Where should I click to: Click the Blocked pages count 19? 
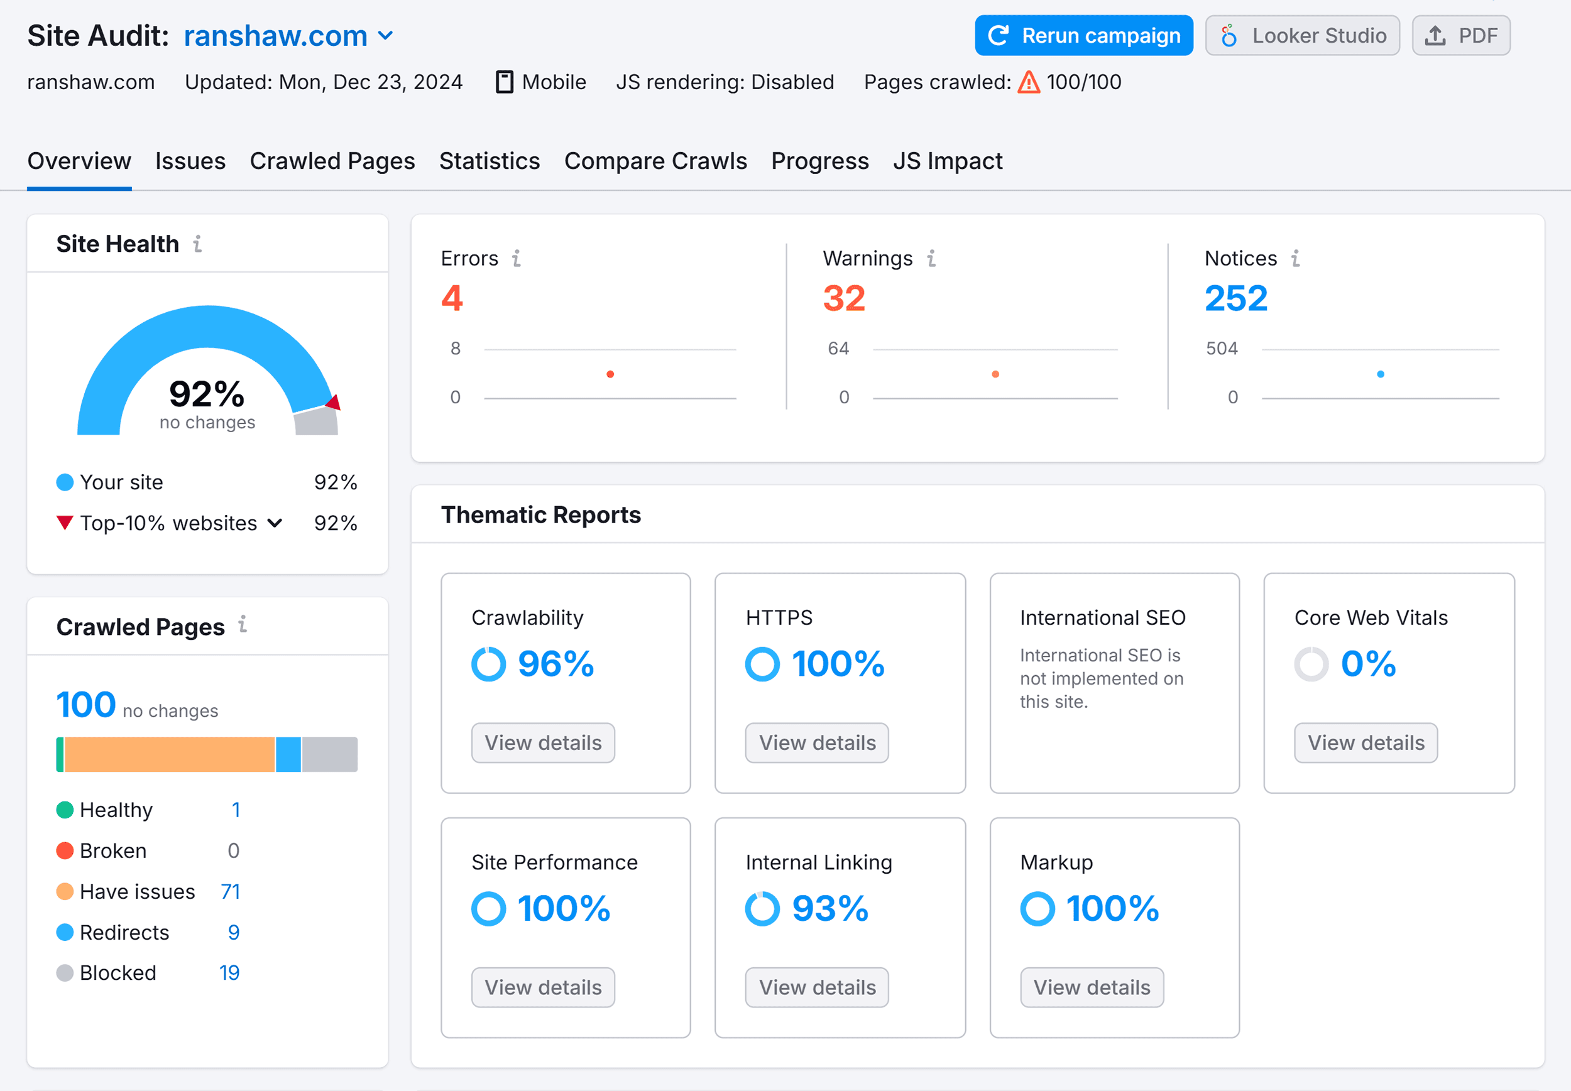click(x=229, y=972)
